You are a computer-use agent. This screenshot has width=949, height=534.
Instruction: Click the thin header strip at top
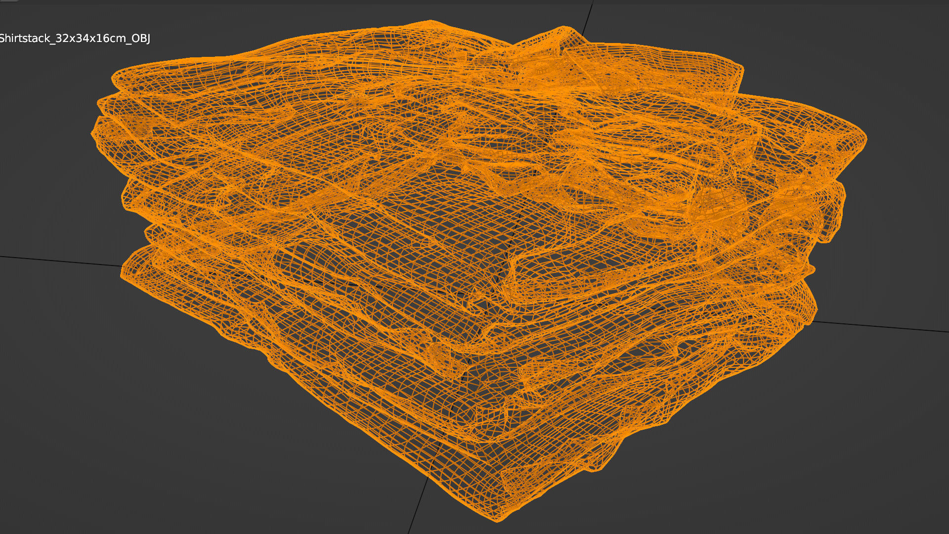pyautogui.click(x=474, y=2)
